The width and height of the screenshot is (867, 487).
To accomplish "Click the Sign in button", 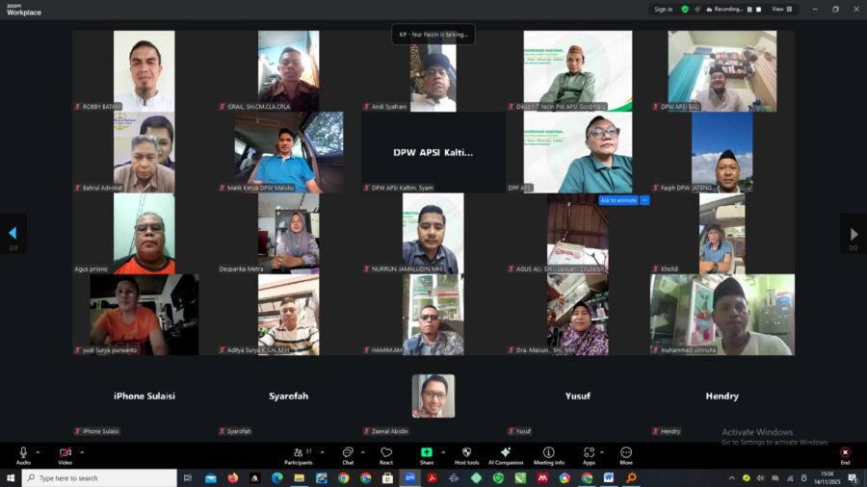I will tap(663, 9).
